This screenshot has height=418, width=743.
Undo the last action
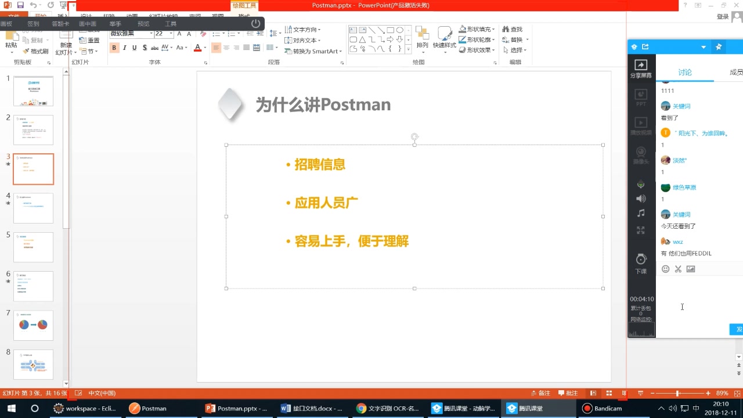34,5
